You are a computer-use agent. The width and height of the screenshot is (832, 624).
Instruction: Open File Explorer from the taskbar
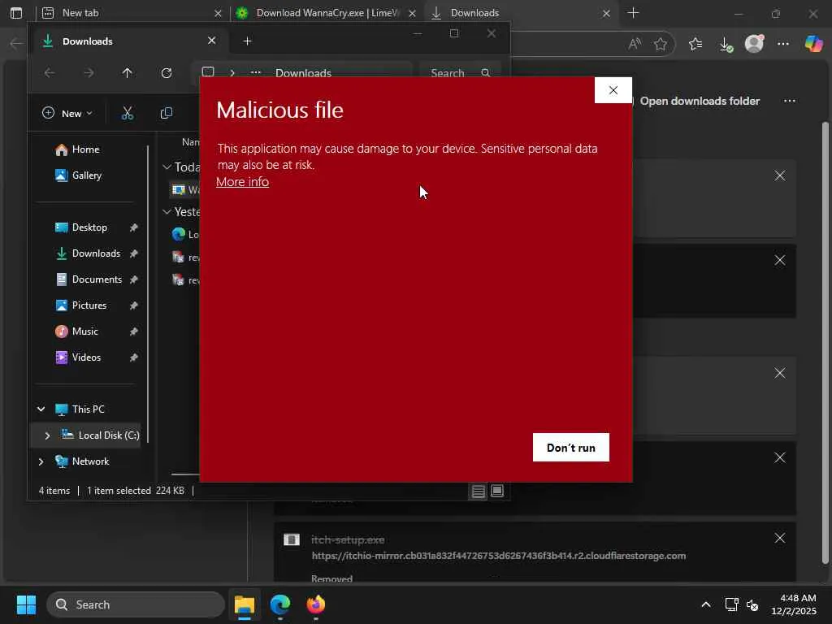pyautogui.click(x=245, y=604)
